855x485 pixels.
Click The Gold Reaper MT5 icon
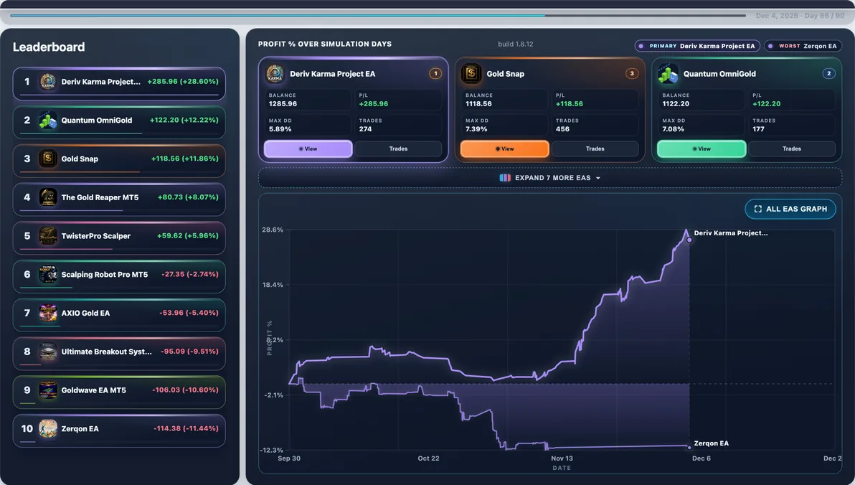[48, 197]
